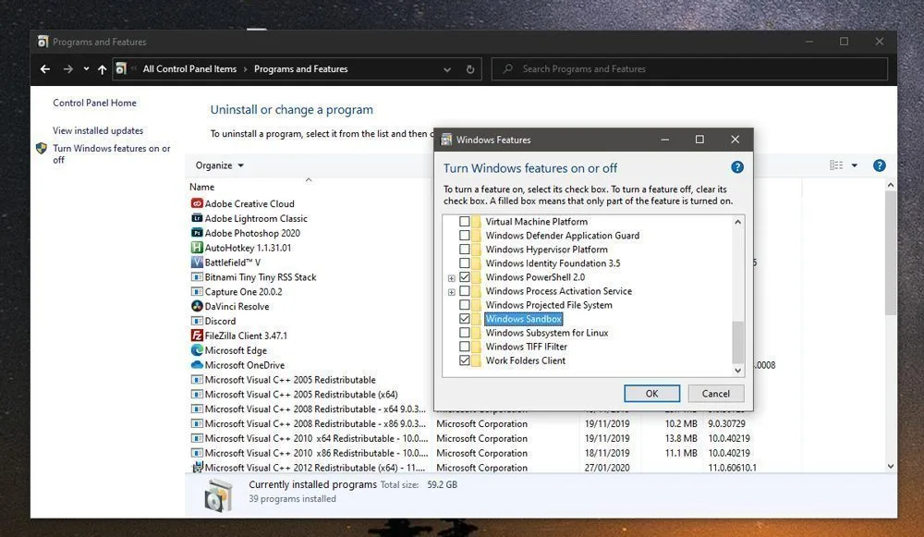924x537 pixels.
Task: Enable Windows Subsystem for Linux checkbox
Action: (465, 333)
